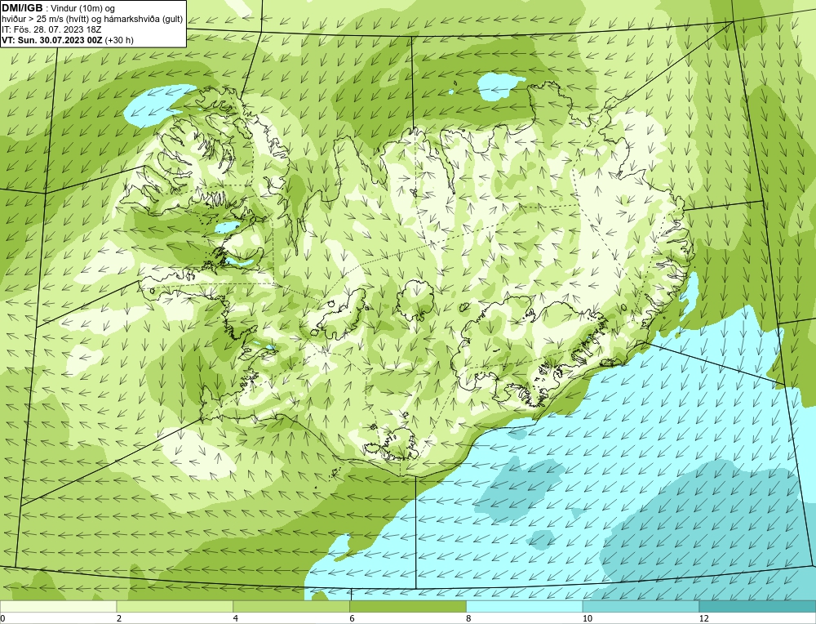
Task: Click the scale label '0'
Action: tap(2, 618)
